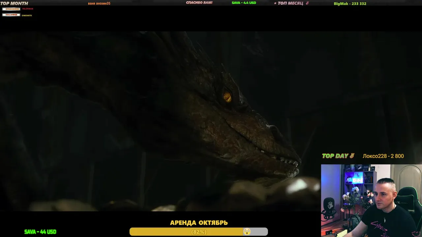Click the (82%) goal percentage text
This screenshot has height=237, width=422.
pyautogui.click(x=199, y=232)
